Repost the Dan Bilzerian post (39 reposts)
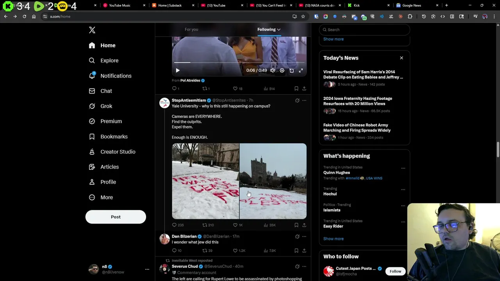The image size is (500, 281). tap(207, 251)
